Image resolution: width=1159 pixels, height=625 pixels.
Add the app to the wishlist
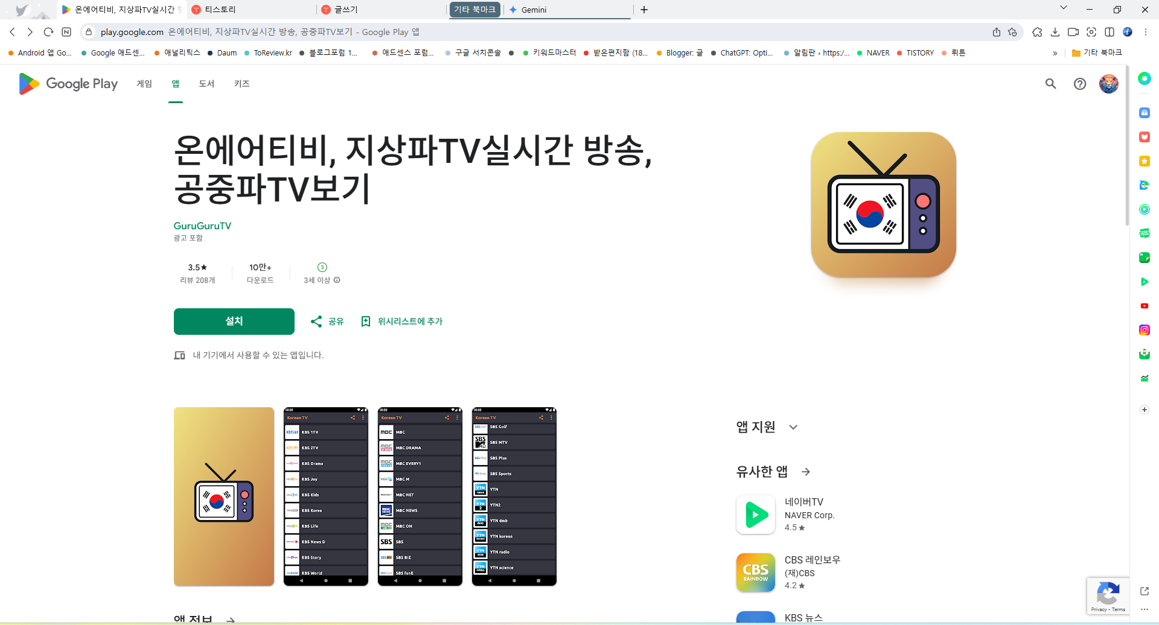click(401, 321)
